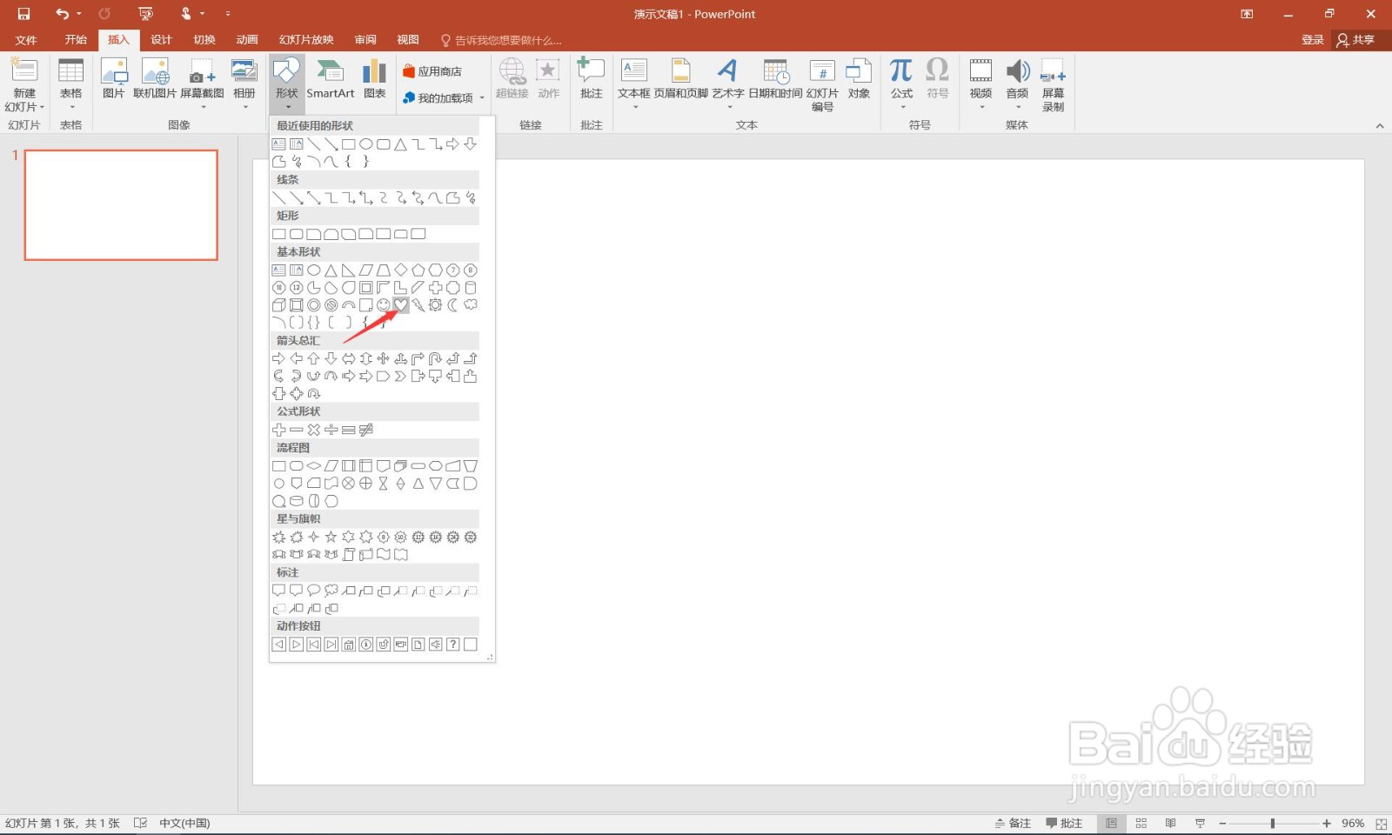1392x835 pixels.
Task: Select the not-equal equation shape
Action: [x=366, y=430]
